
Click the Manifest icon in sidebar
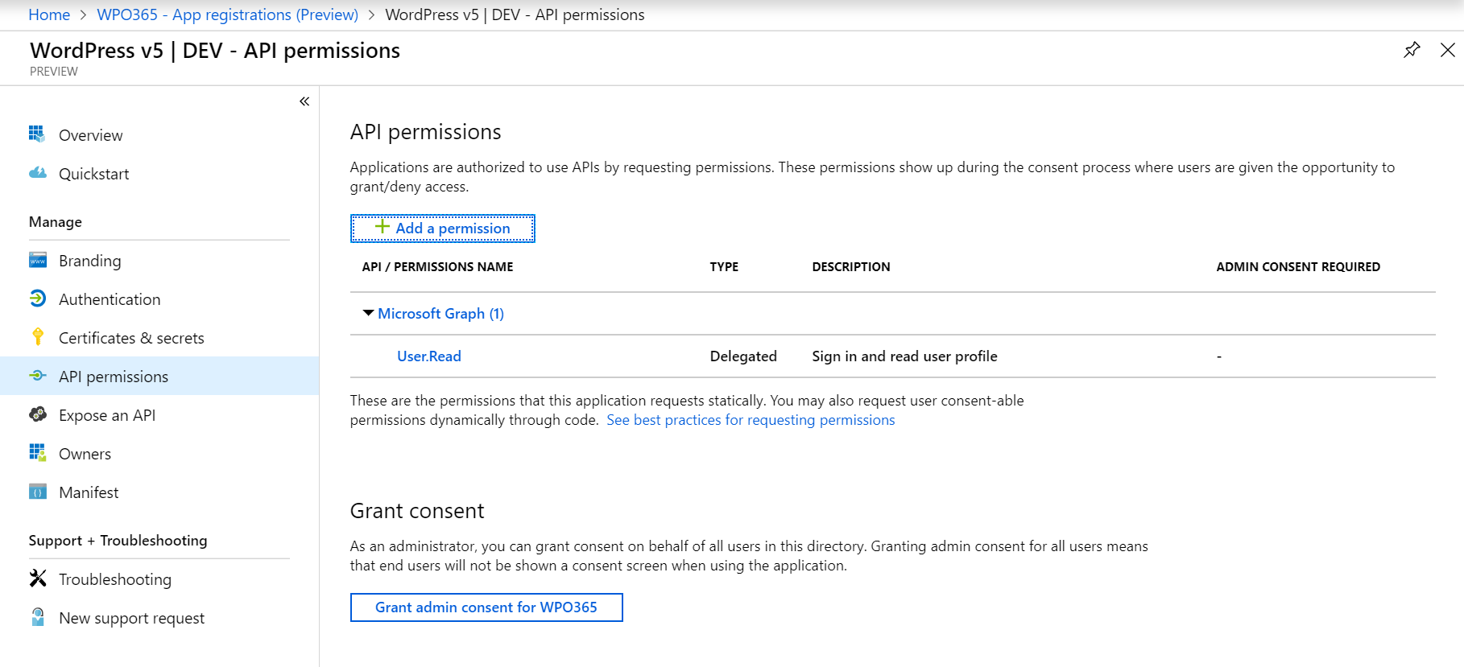(37, 492)
